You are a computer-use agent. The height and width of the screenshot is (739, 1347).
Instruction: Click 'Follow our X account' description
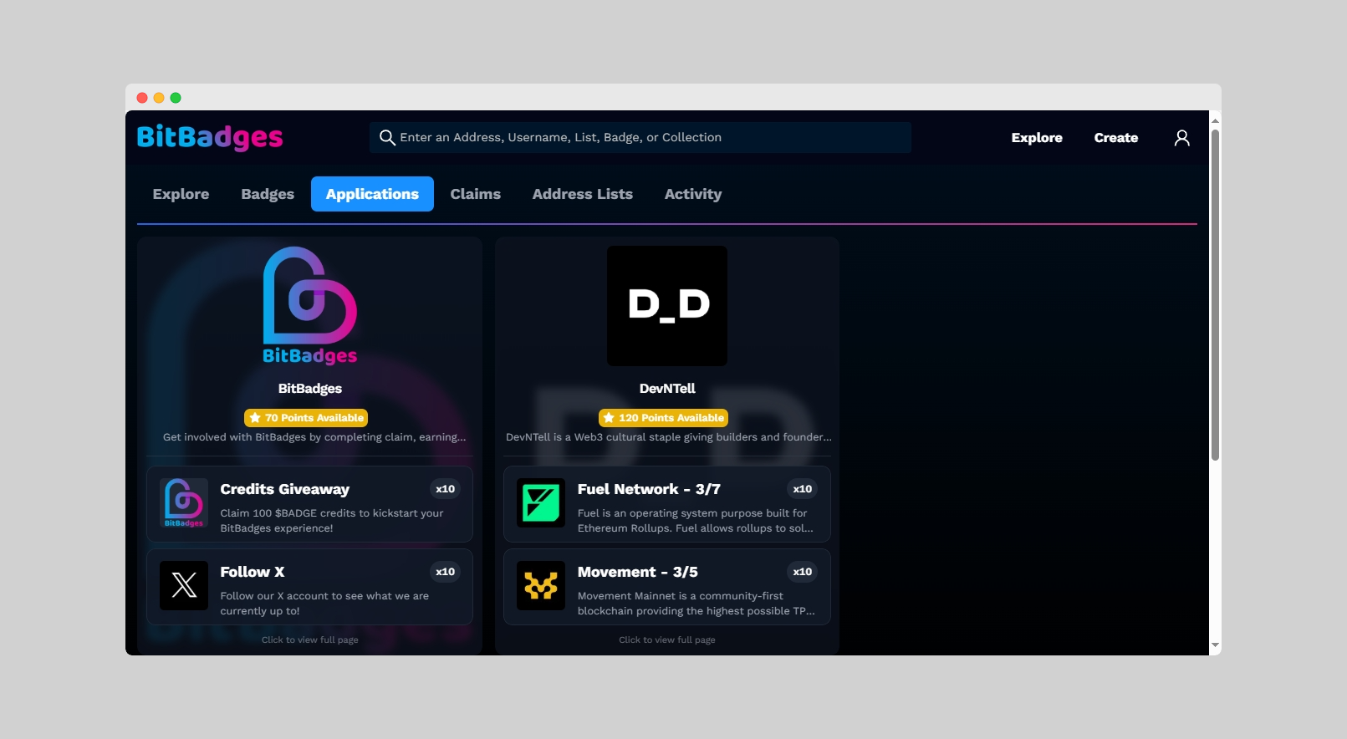tap(324, 604)
